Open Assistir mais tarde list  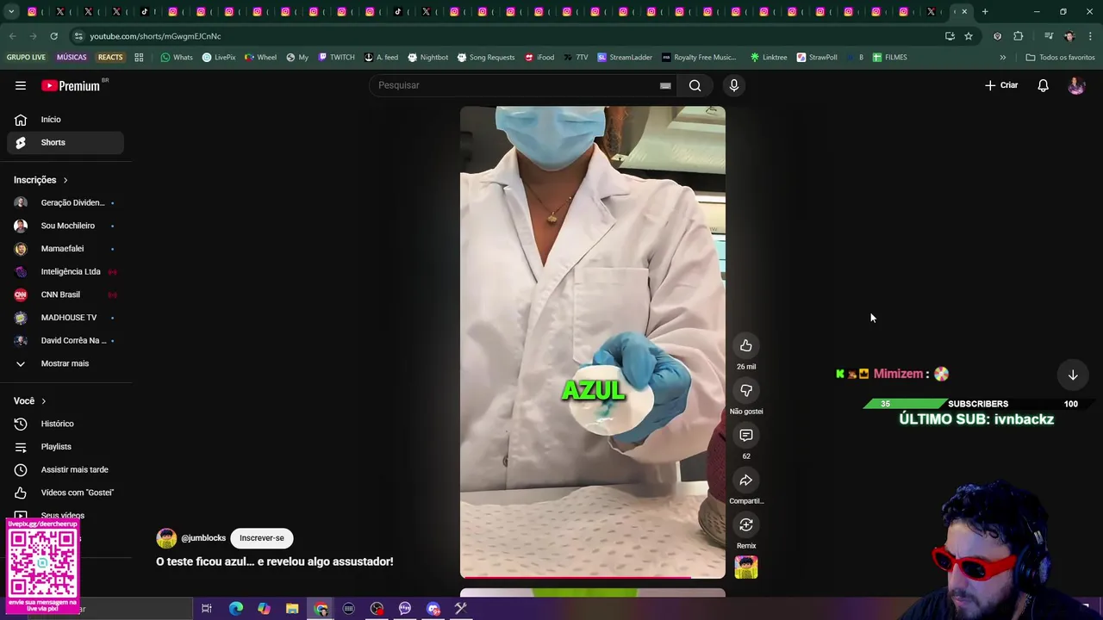tap(65, 469)
